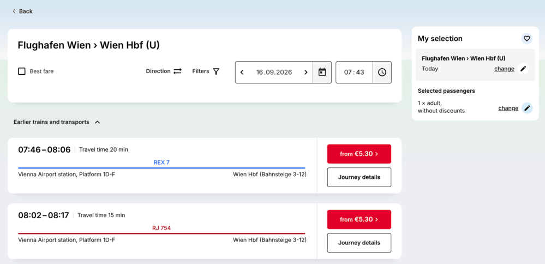
Task: Go to previous day arrow
Action: [x=242, y=72]
